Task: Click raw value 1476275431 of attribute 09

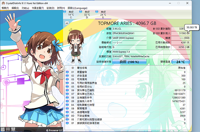Action: pyautogui.click(x=179, y=101)
